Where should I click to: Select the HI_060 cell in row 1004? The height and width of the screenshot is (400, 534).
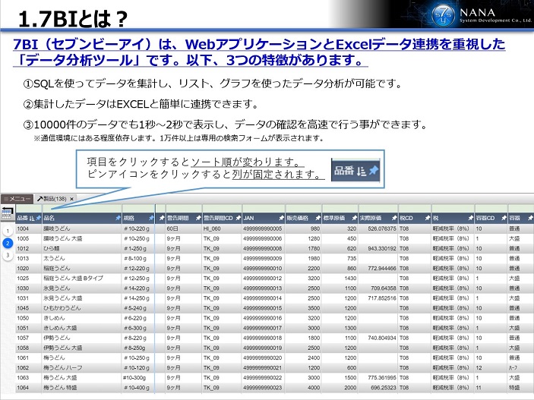coord(222,228)
